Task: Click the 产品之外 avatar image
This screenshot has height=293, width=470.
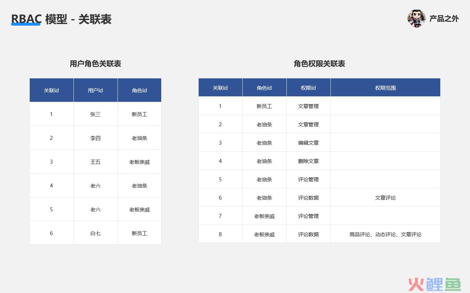Action: coord(416,18)
